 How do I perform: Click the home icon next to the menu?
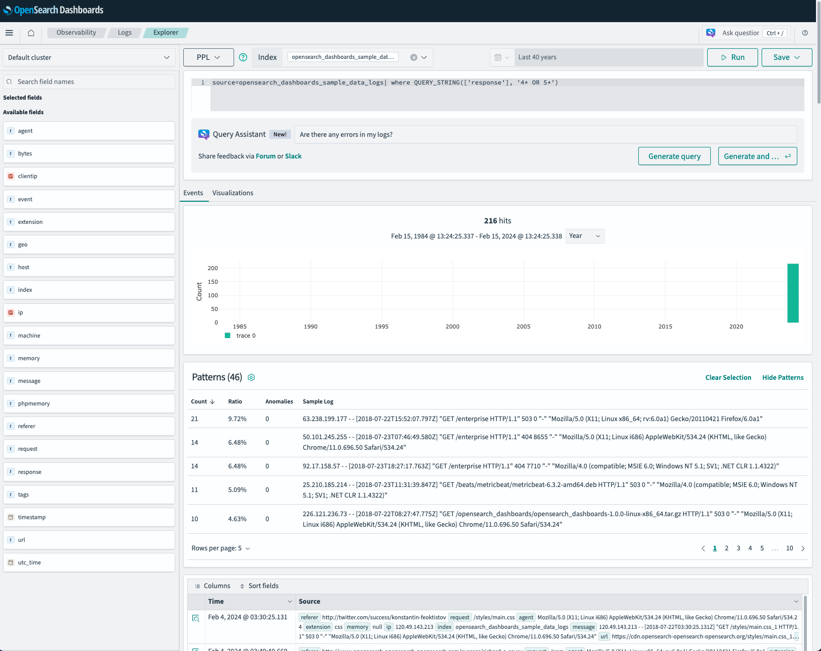pyautogui.click(x=31, y=32)
